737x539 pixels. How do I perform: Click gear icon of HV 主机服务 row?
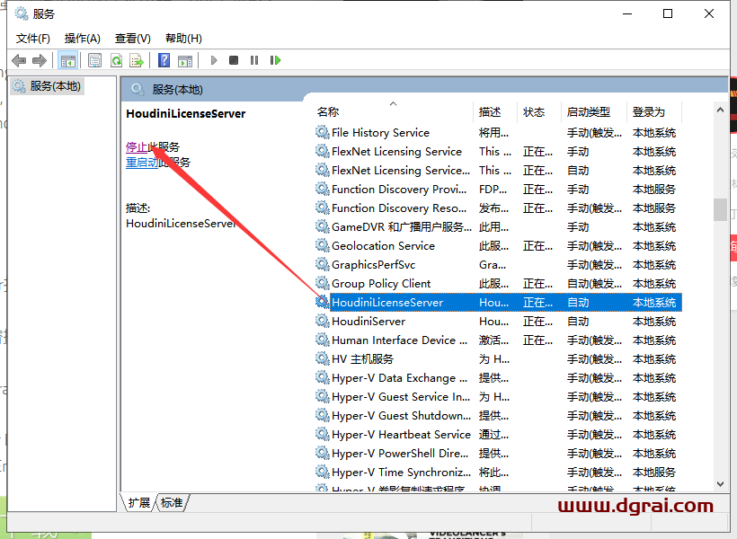(x=322, y=358)
